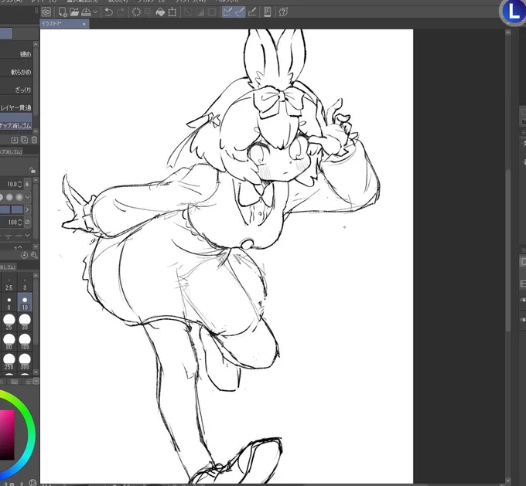Toggle Snap to Ruler
The height and width of the screenshot is (486, 526).
227,12
